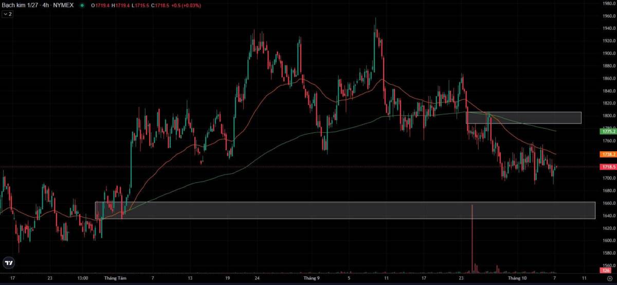Click the green 1775.2 moving average price label

608,131
